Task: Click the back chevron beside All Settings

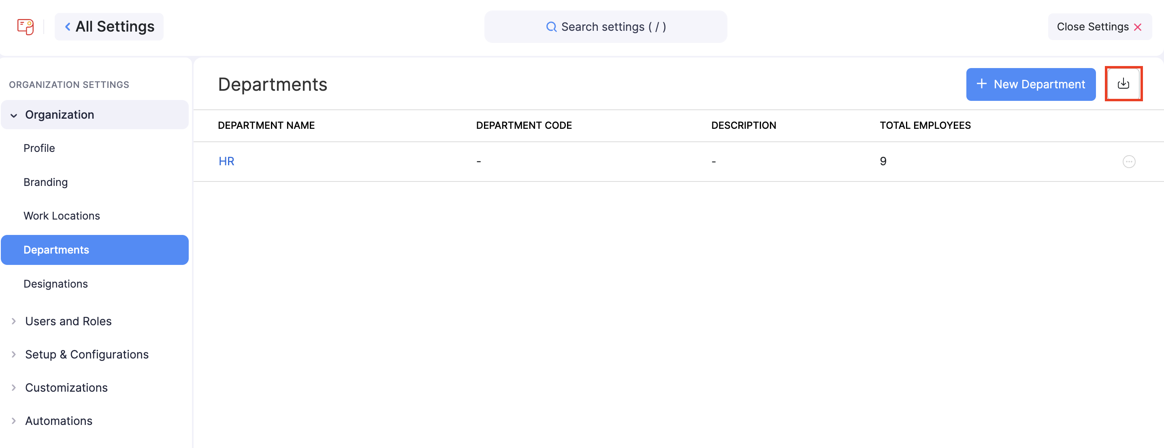Action: [x=68, y=27]
